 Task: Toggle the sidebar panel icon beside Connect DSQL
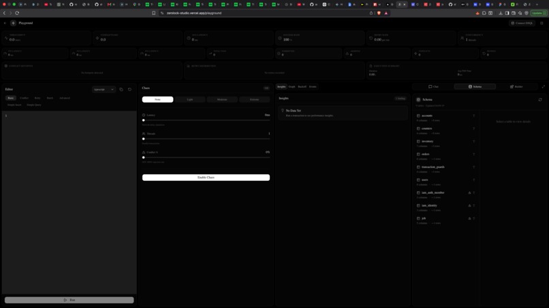tap(542, 23)
